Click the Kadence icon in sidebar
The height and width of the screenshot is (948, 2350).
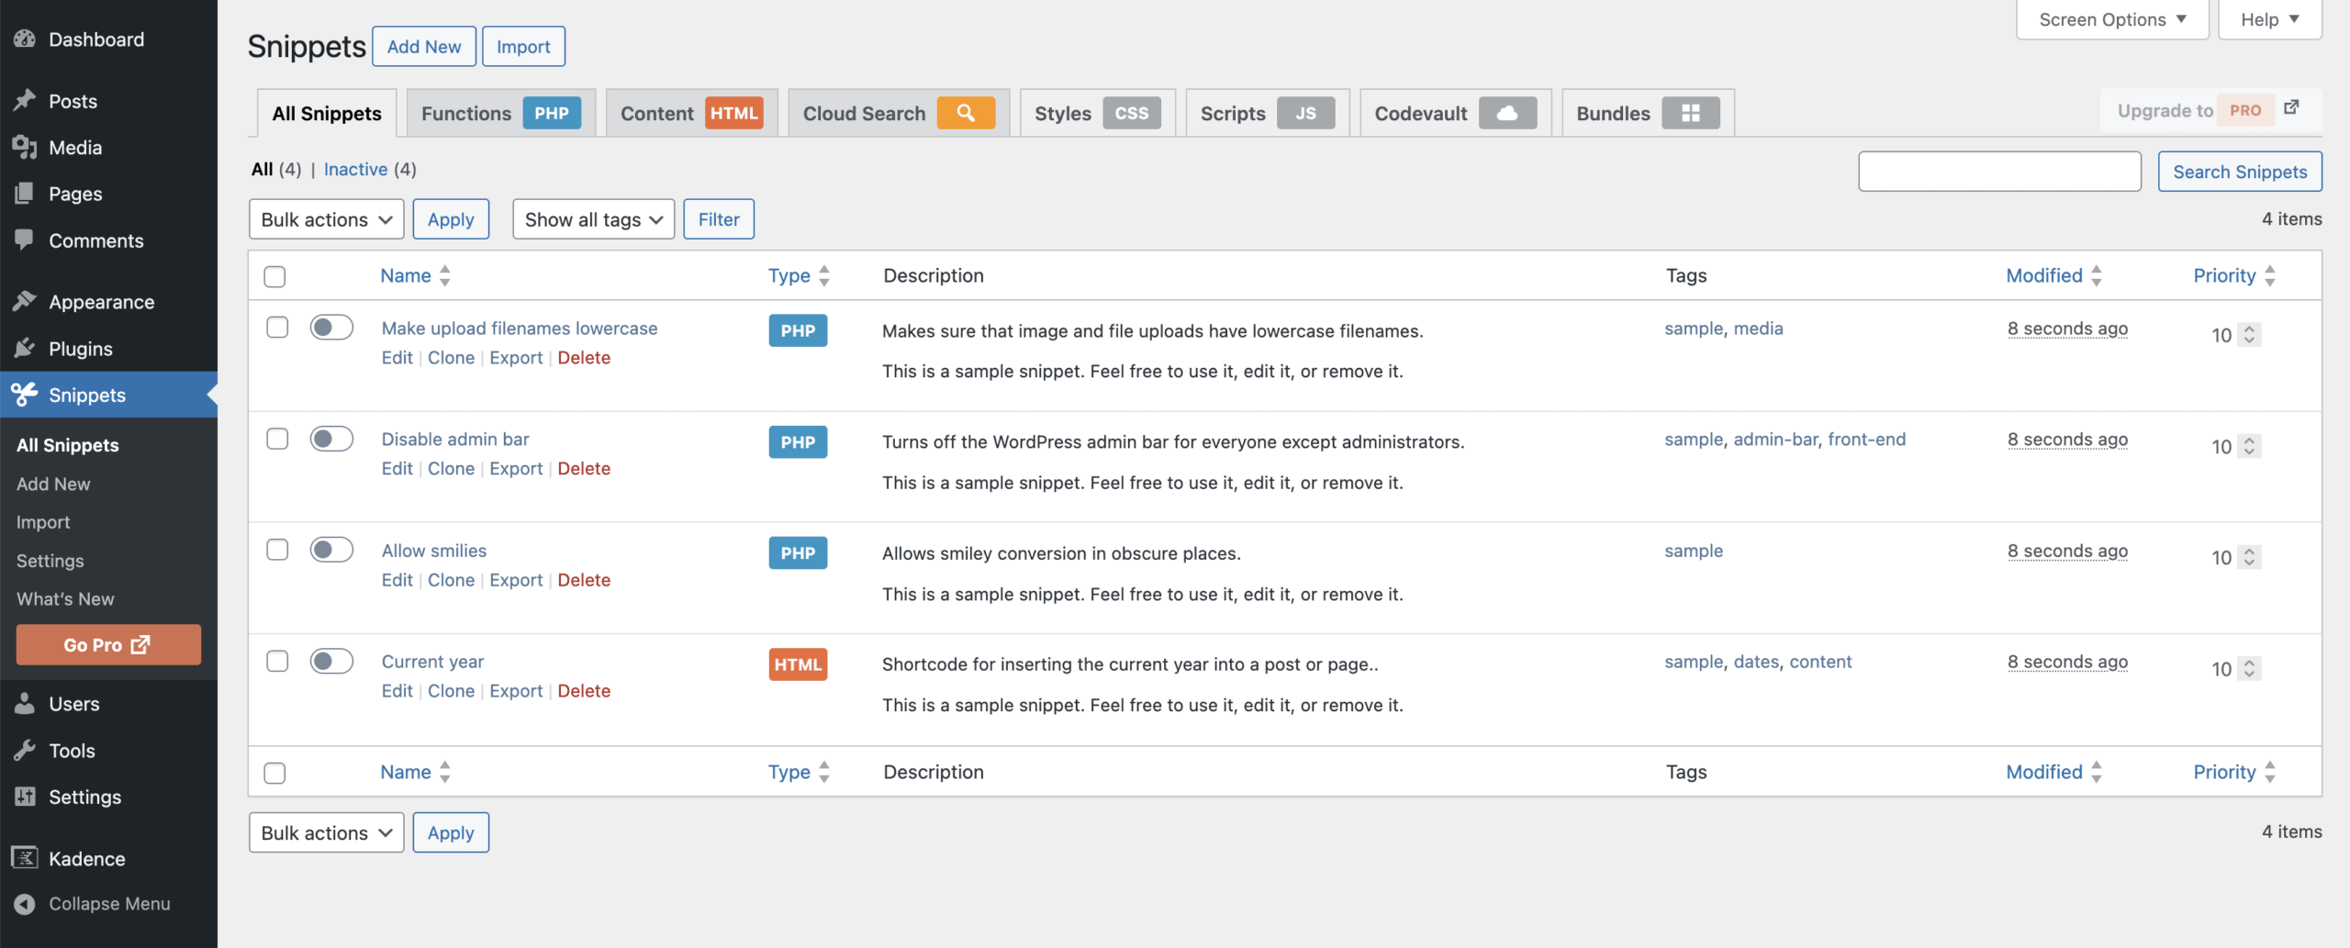click(24, 858)
